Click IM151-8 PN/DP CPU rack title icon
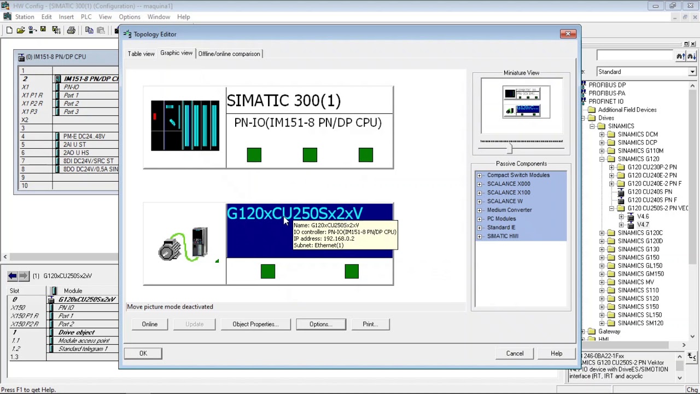 tap(21, 57)
